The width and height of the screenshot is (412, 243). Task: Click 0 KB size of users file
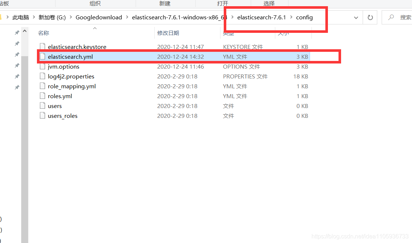tap(302, 106)
